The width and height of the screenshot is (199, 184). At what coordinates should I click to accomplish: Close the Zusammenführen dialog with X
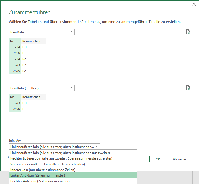click(194, 4)
